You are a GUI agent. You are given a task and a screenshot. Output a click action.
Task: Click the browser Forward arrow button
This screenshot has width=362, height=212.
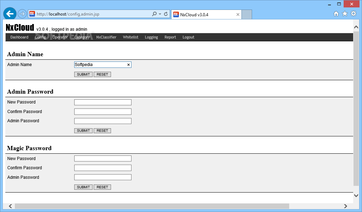[x=22, y=14]
